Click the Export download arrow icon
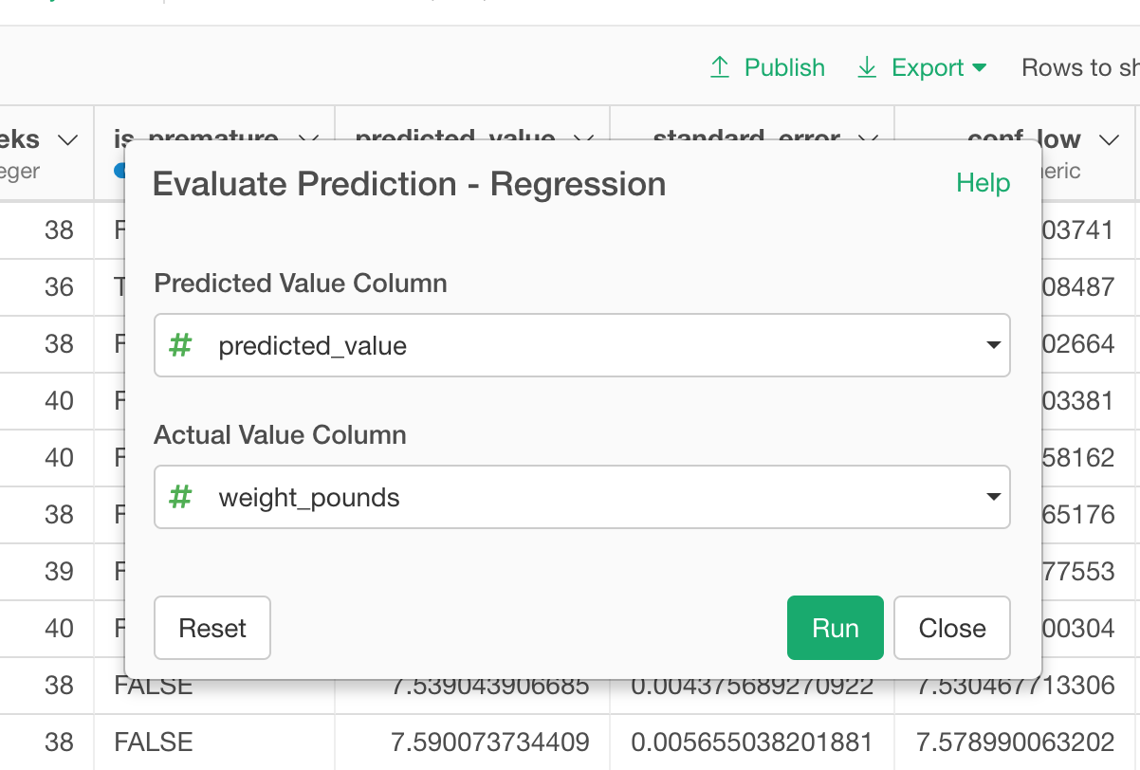This screenshot has width=1140, height=770. pyautogui.click(x=867, y=67)
